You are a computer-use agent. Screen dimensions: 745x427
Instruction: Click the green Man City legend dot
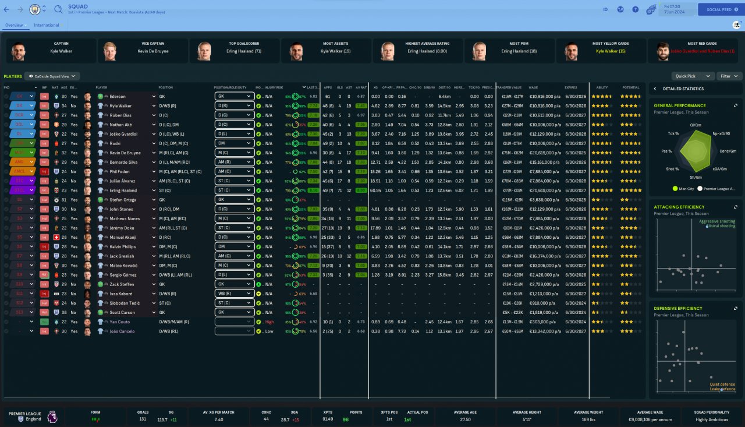point(675,189)
